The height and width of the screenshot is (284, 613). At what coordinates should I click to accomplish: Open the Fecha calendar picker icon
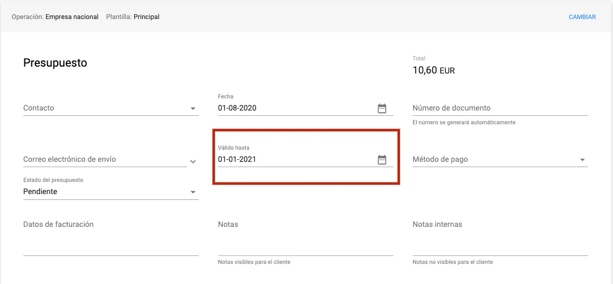(x=382, y=108)
